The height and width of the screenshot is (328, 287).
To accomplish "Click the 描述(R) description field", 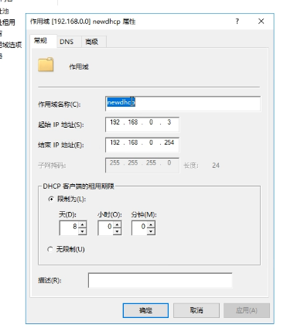I will tap(160, 280).
